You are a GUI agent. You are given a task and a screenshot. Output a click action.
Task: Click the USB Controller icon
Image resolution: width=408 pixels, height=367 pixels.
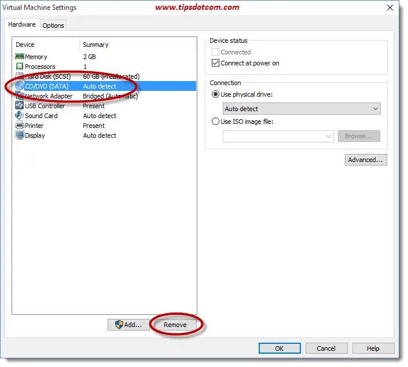click(x=20, y=106)
